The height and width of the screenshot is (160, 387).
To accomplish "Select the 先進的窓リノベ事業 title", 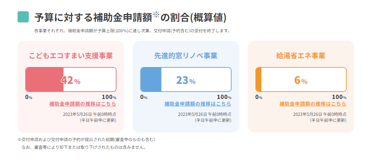I will pos(186,56).
